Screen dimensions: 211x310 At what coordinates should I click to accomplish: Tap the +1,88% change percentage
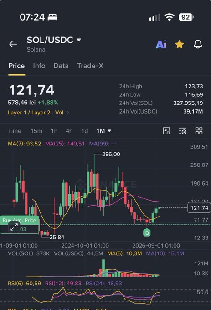pos(48,103)
